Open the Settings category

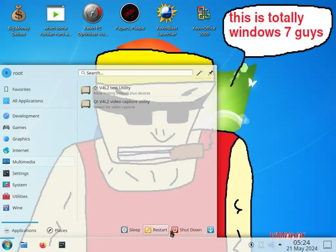(39, 173)
